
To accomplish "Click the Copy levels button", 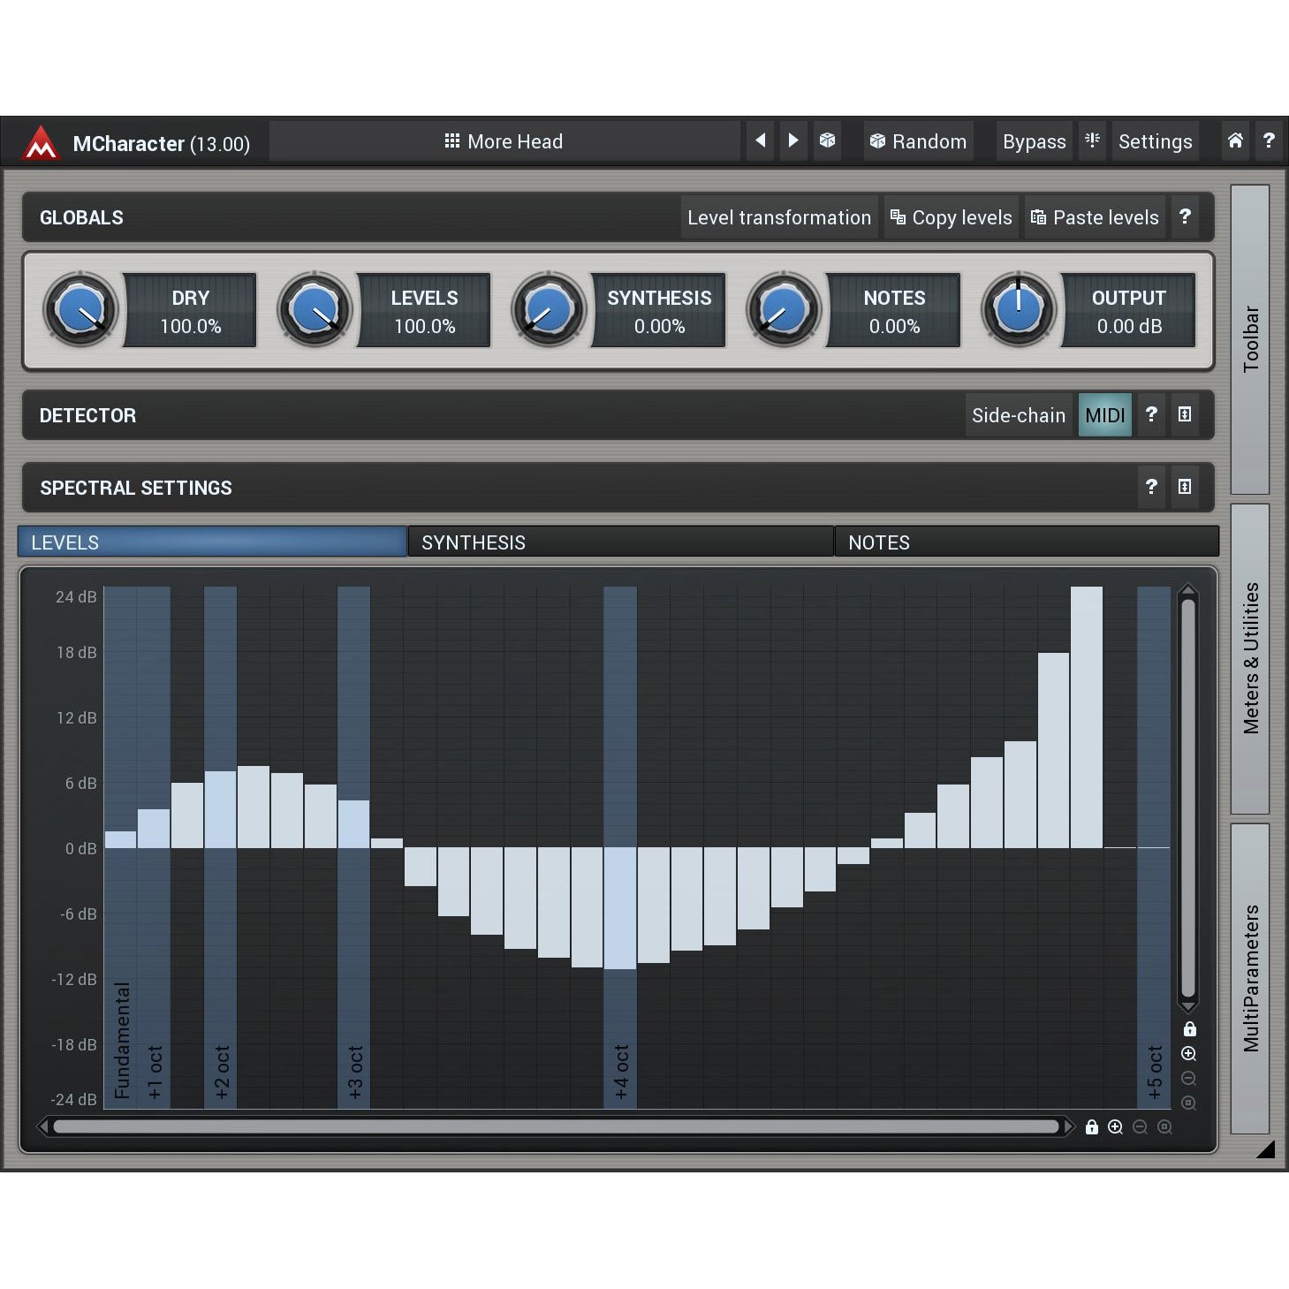I will 952,217.
